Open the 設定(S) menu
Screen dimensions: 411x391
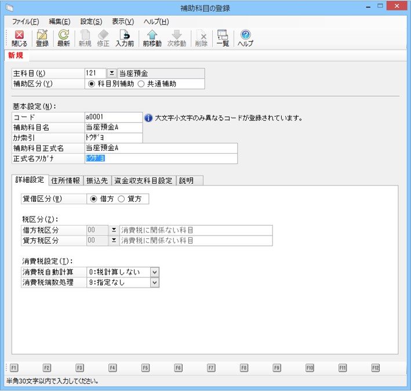(x=90, y=21)
